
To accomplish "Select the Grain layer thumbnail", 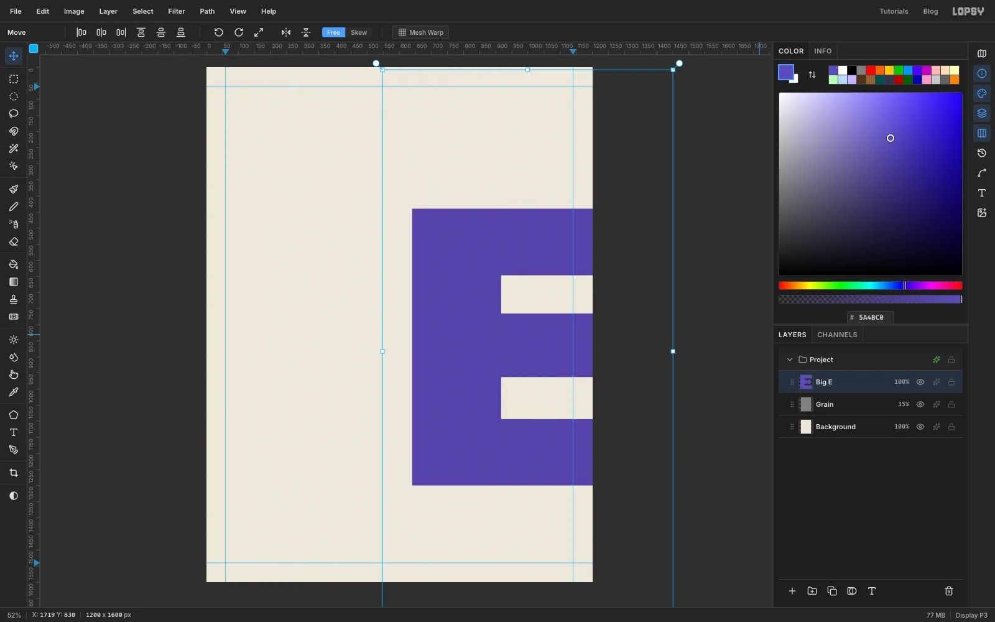I will pyautogui.click(x=806, y=404).
